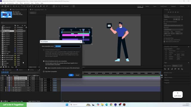Viewport: 191px width, 107px height.
Task: Open the File menu
Action: click(x=1, y=3)
